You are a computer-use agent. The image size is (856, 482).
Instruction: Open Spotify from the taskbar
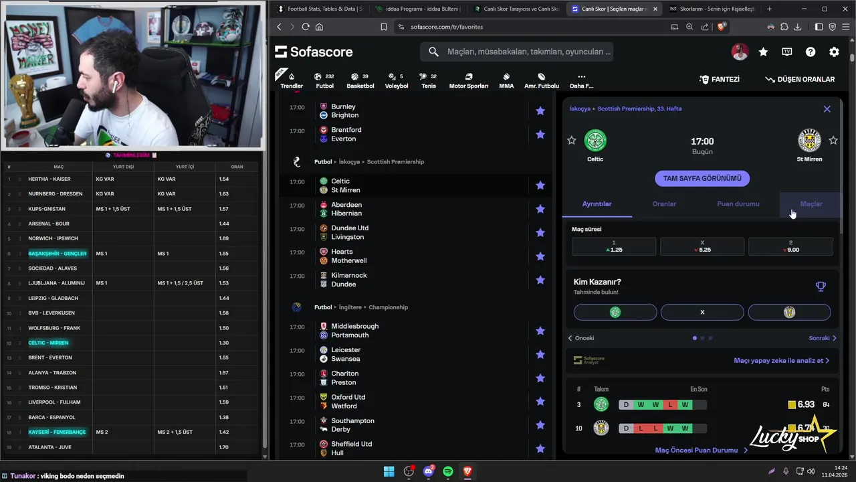448,471
